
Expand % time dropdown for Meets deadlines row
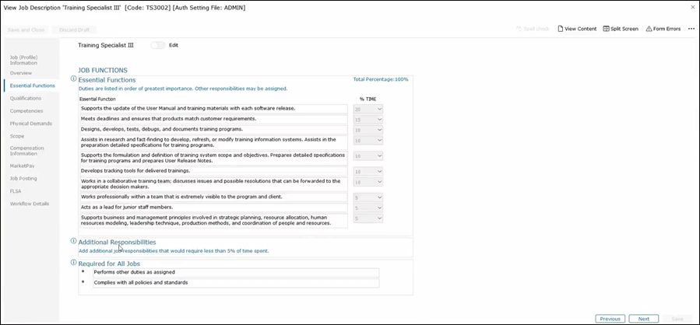pos(368,120)
